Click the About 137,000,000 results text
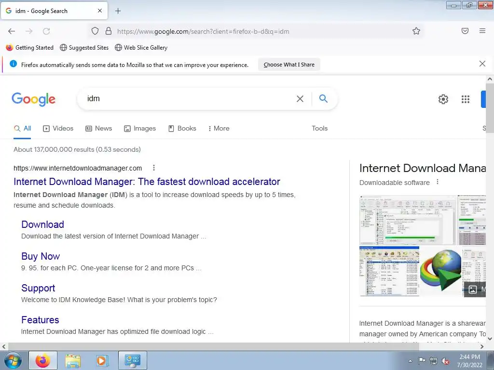This screenshot has width=494, height=370. 77,149
